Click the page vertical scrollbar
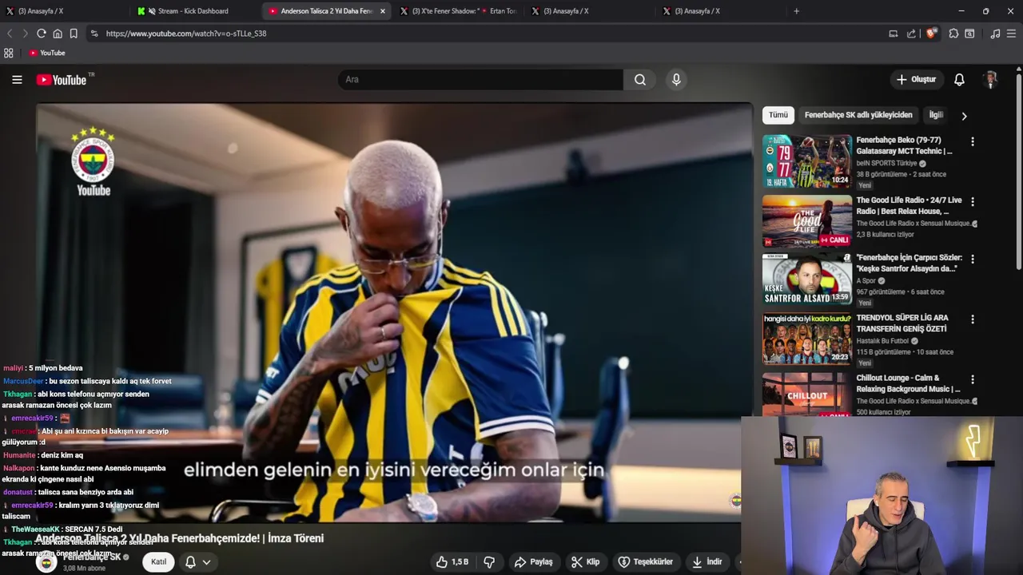 tap(1018, 172)
